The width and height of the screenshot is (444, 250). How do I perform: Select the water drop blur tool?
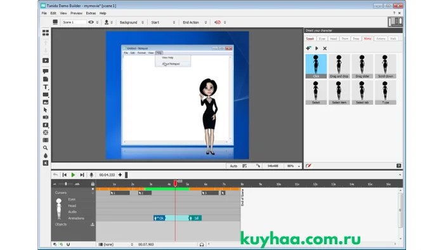[45, 155]
